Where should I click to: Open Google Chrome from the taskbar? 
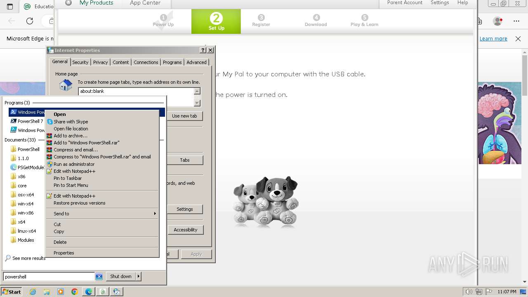tap(74, 292)
